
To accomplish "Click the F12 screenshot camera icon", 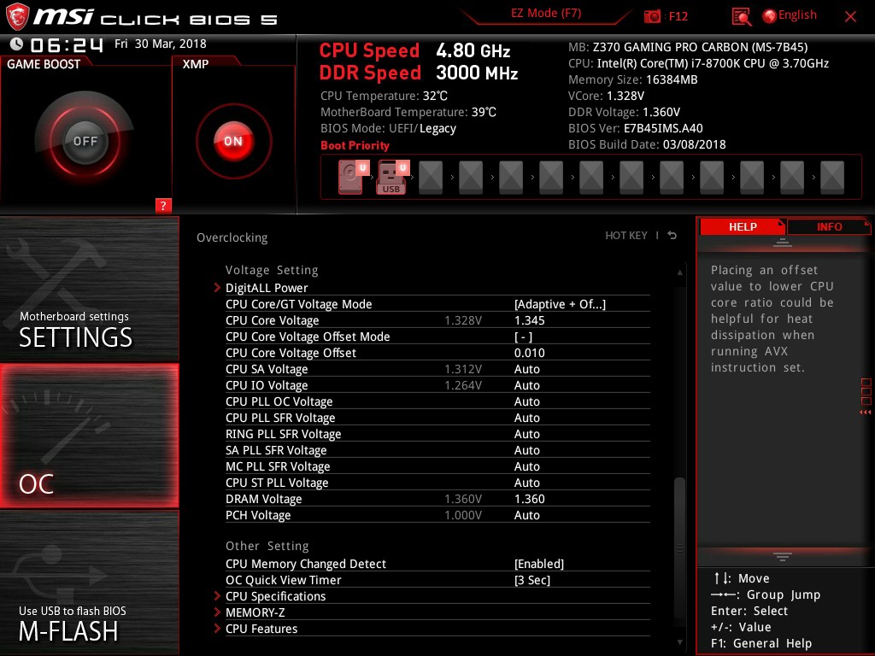I will (652, 16).
